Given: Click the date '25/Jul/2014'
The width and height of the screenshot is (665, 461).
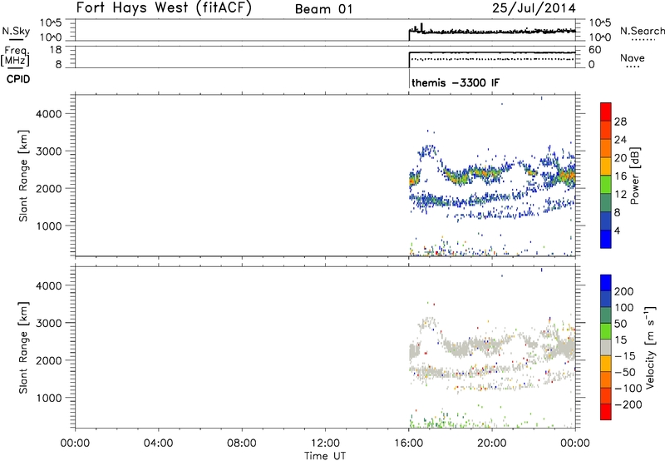Looking at the screenshot, I should tap(534, 8).
